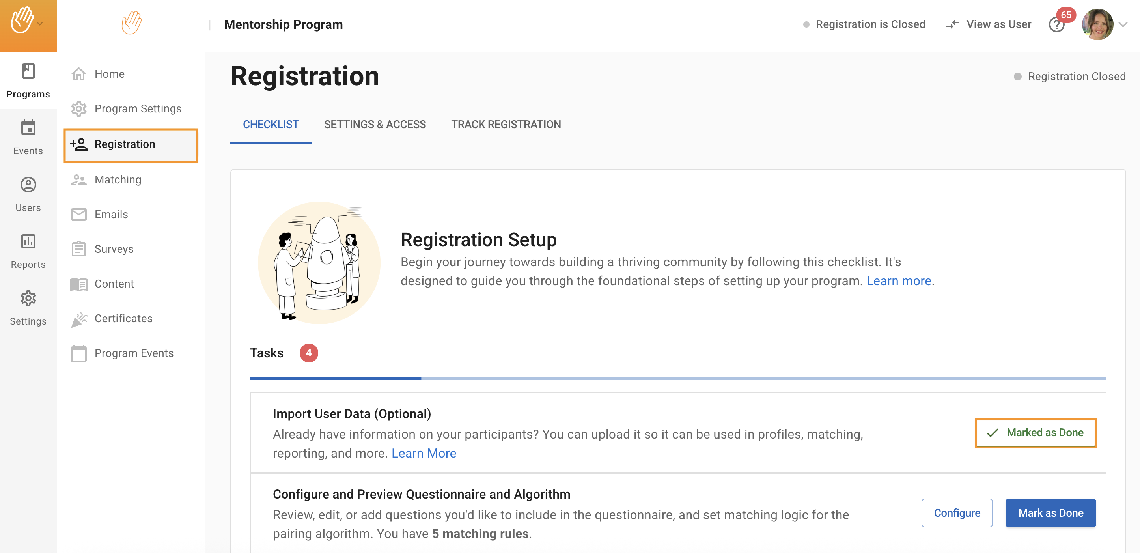
Task: Click Mark as Done for questionnaire task
Action: click(1050, 513)
